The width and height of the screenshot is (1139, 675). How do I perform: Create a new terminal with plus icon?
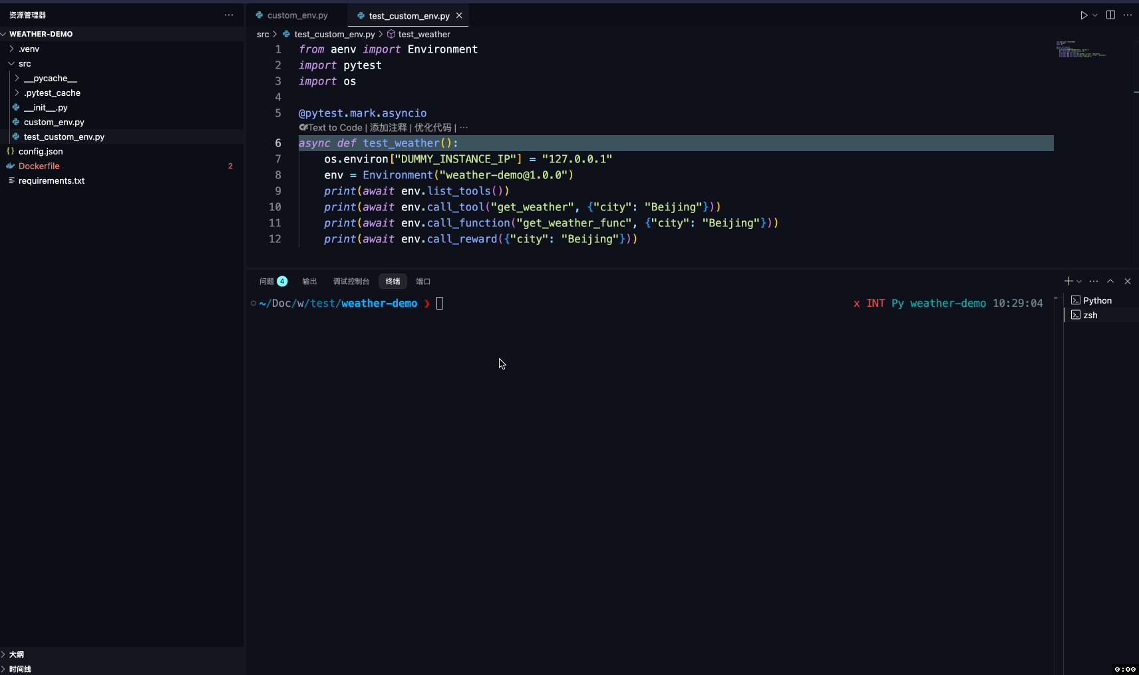(x=1067, y=281)
